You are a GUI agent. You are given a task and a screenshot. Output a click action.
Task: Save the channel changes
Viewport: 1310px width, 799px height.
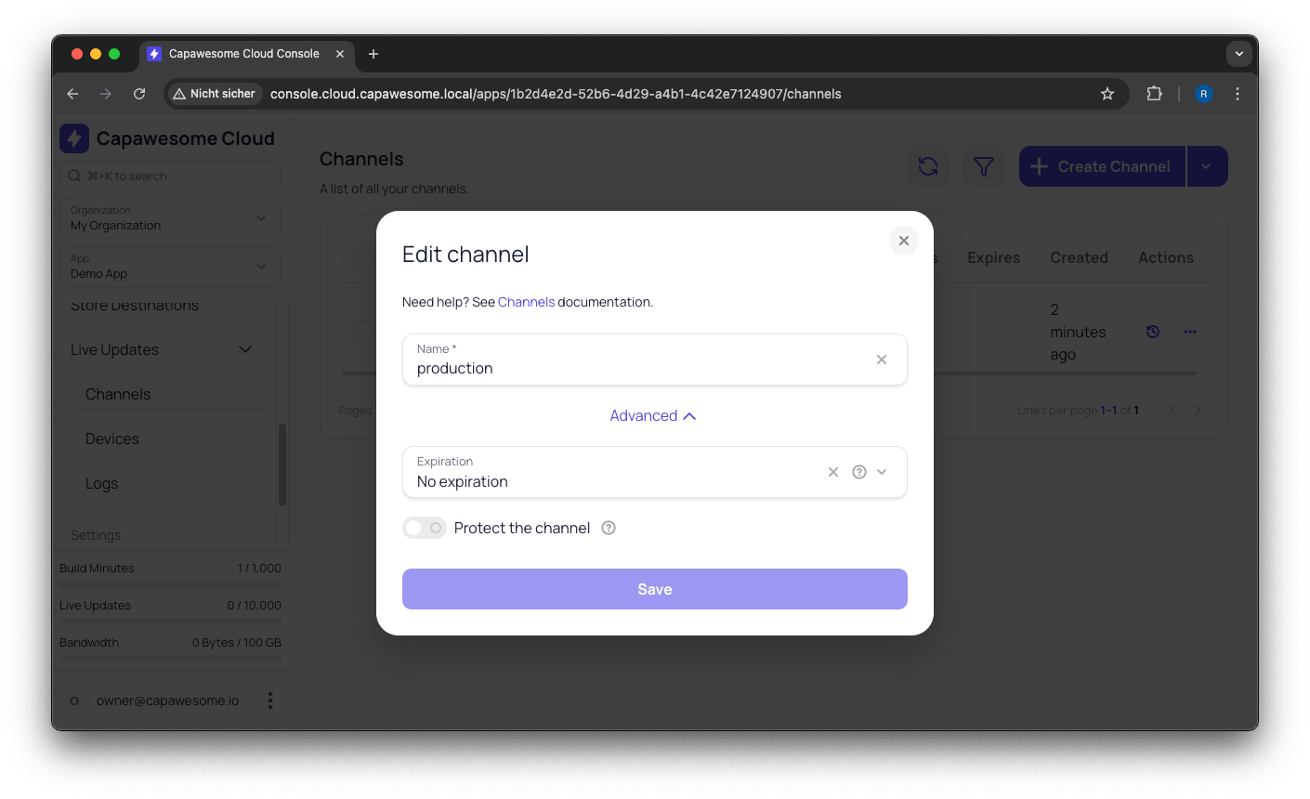tap(654, 588)
